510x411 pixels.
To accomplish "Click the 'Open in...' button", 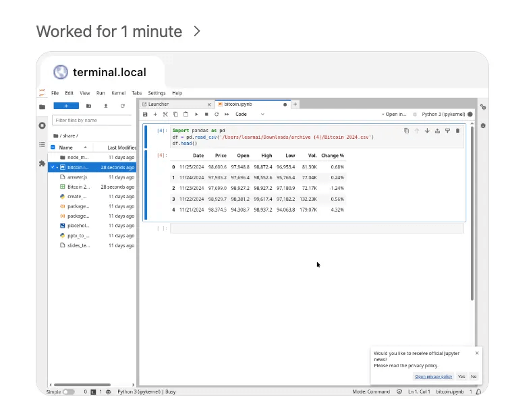I will coord(394,115).
